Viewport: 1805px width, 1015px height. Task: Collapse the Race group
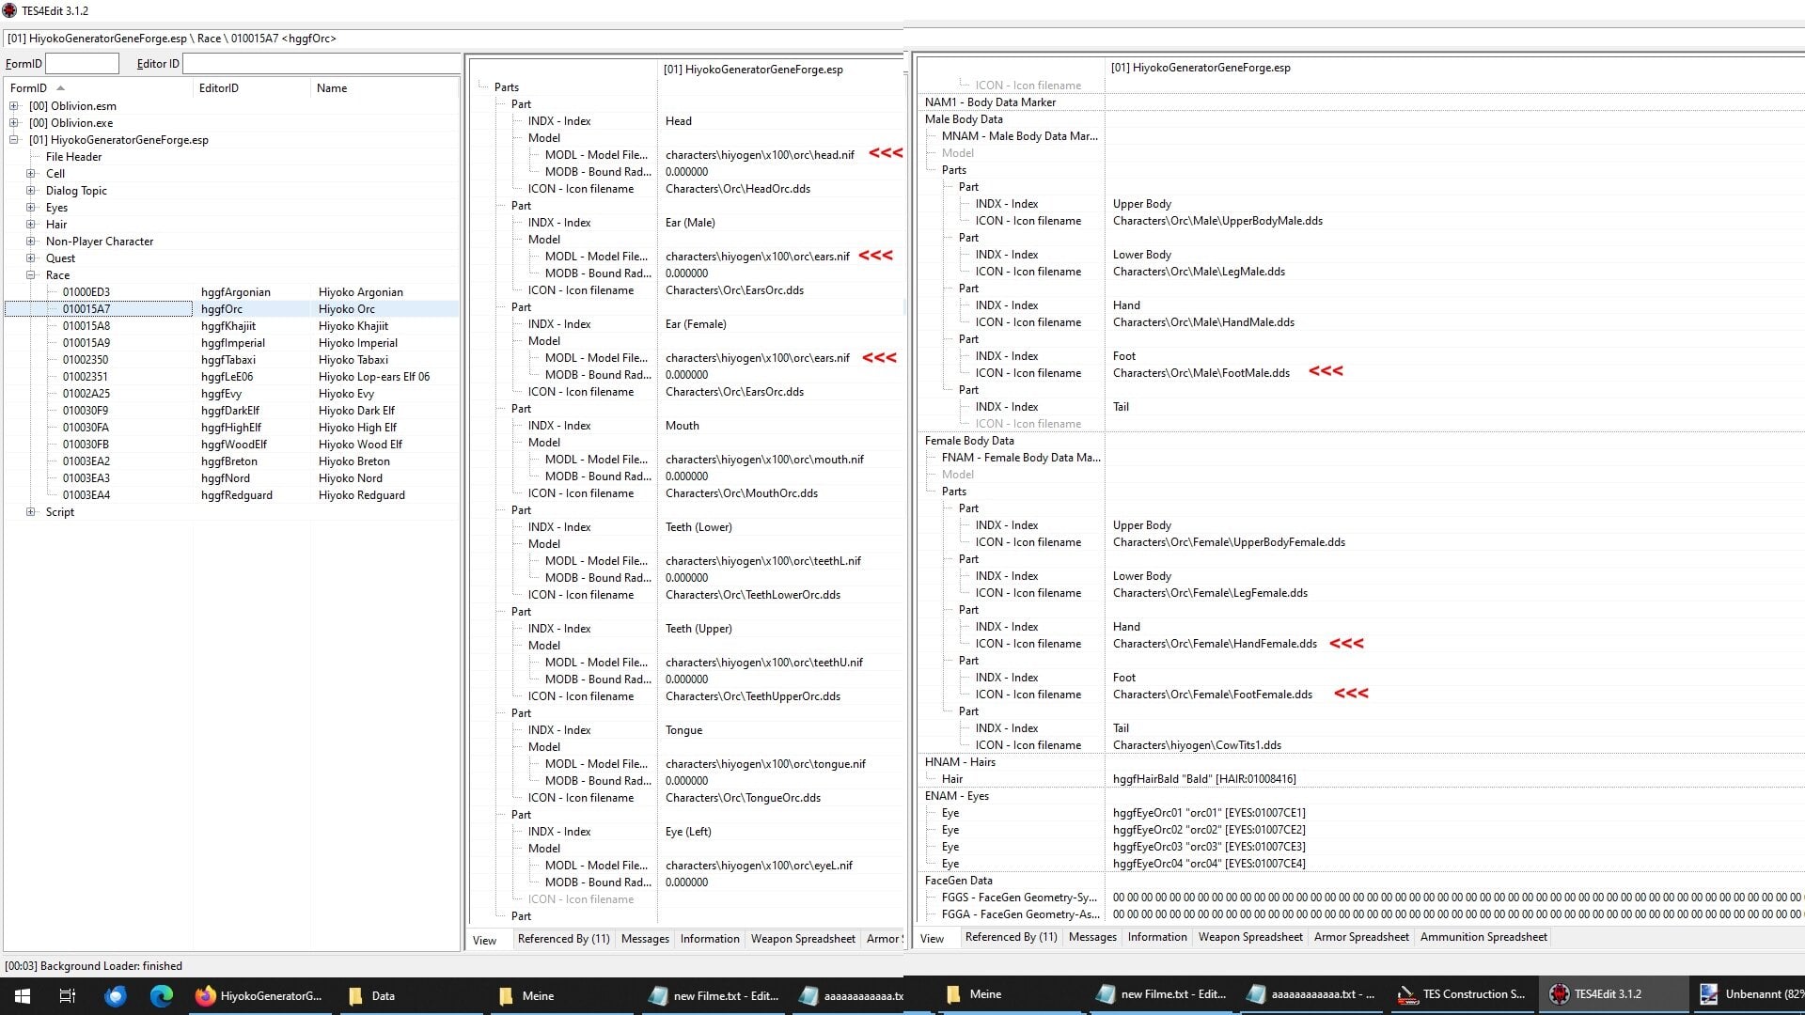click(31, 275)
